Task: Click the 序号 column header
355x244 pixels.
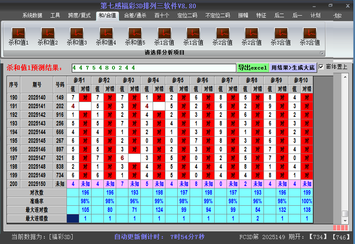Action: pyautogui.click(x=14, y=85)
